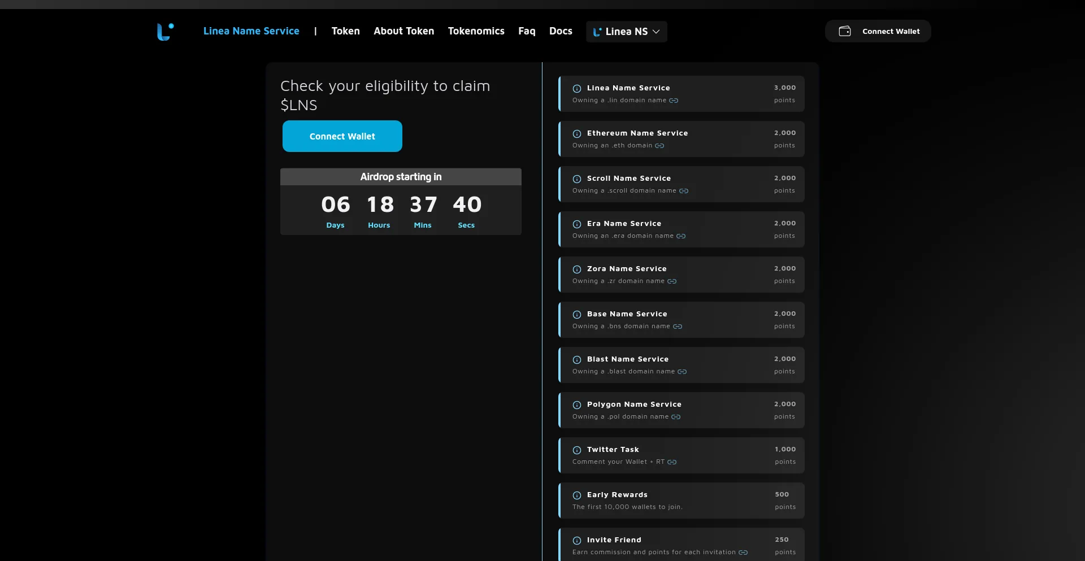Click the countdown Days value 06
This screenshot has height=561, width=1085.
[336, 205]
